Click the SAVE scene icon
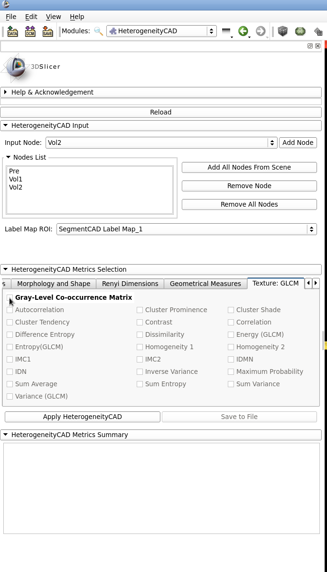327x572 pixels. coord(47,31)
